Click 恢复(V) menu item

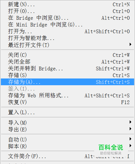[x=67, y=102]
